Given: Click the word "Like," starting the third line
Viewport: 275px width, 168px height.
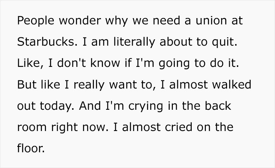Looking at the screenshot, I should coord(30,64).
